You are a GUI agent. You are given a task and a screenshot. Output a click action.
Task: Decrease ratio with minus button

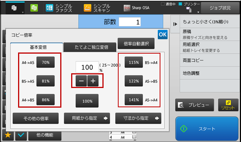pyautogui.click(x=81, y=81)
